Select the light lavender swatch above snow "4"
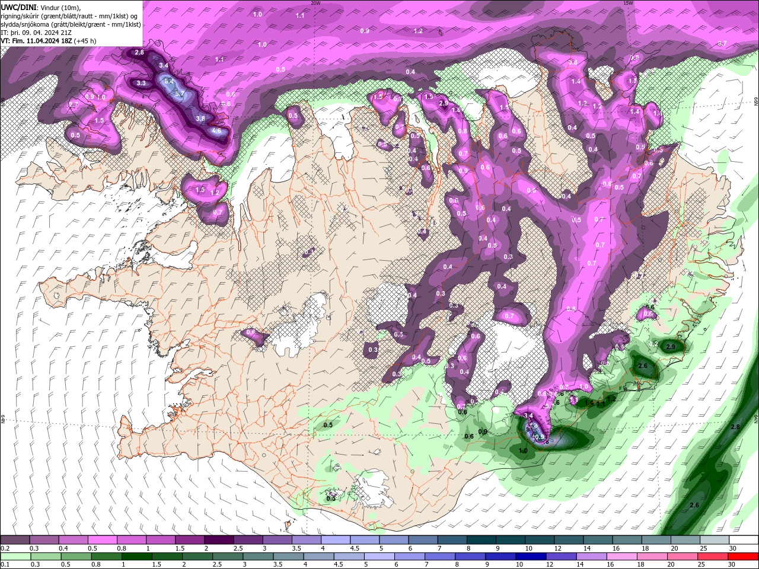 [336, 541]
